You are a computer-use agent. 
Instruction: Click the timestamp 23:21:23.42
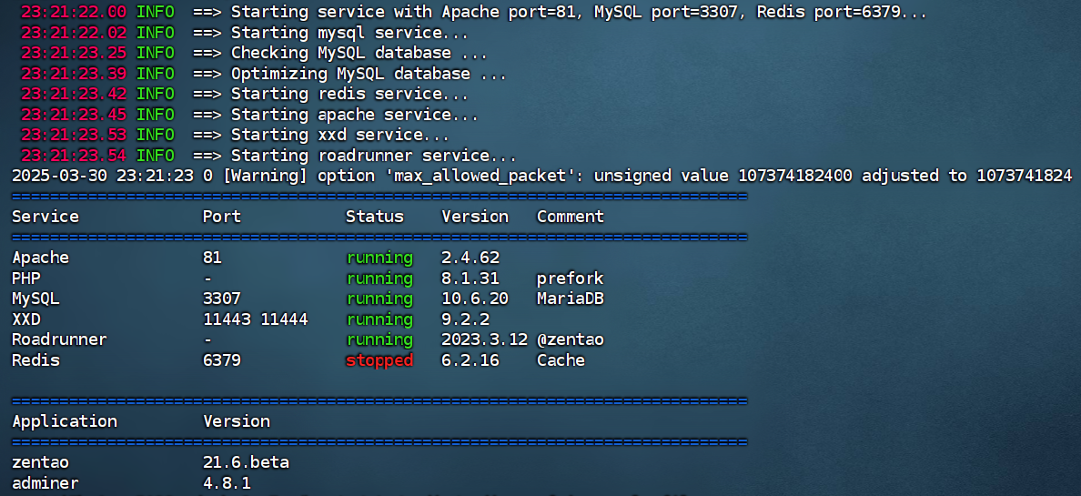point(73,94)
